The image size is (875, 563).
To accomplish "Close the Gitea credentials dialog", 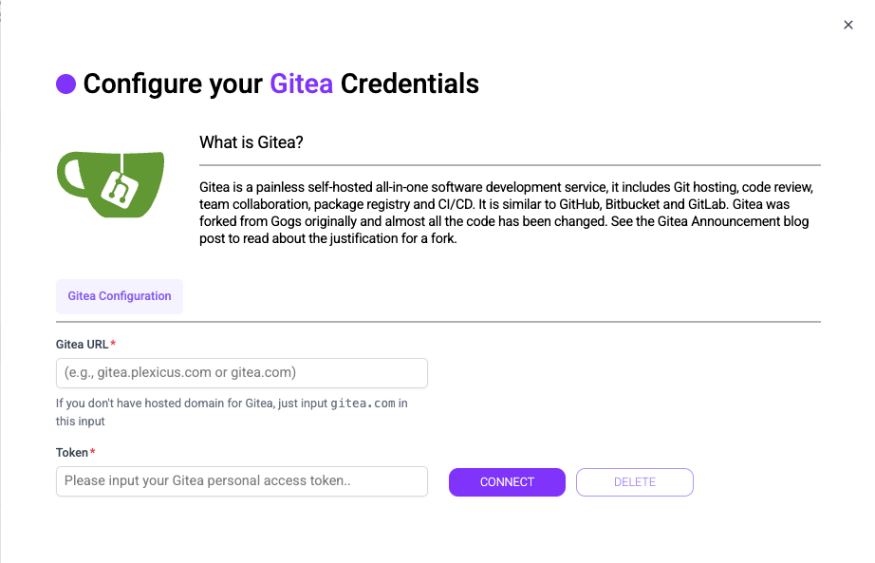I will tap(848, 26).
